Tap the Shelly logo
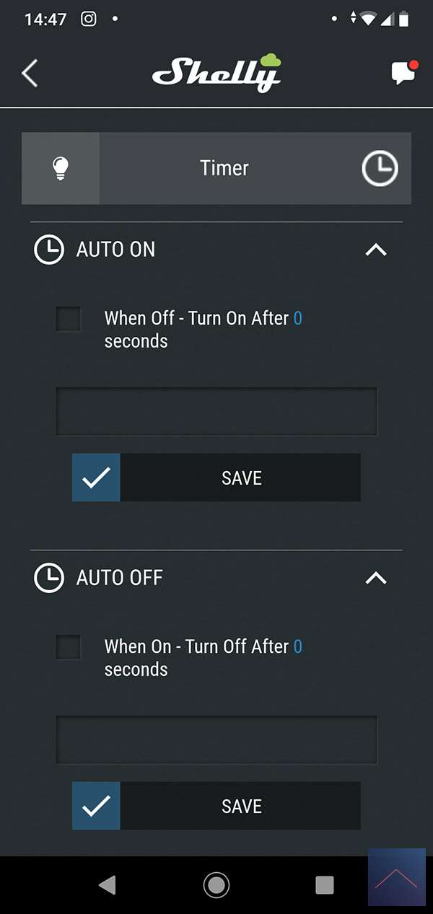433x914 pixels. (x=216, y=72)
